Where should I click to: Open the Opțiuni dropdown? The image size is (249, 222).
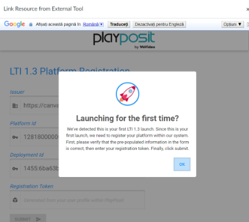(x=232, y=24)
